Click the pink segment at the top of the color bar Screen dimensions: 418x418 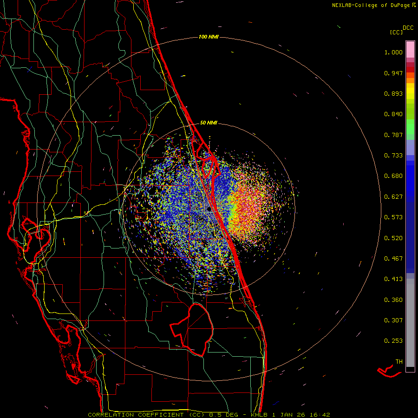click(x=410, y=49)
